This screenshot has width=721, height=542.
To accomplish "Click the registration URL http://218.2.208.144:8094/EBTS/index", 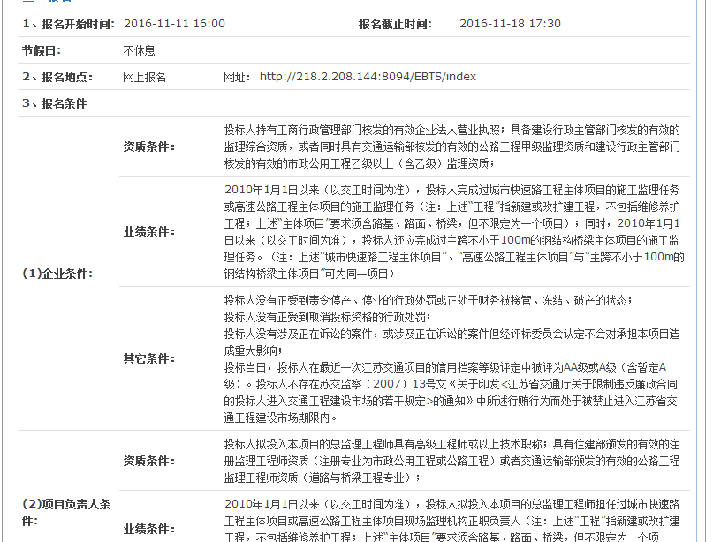I will [x=368, y=77].
